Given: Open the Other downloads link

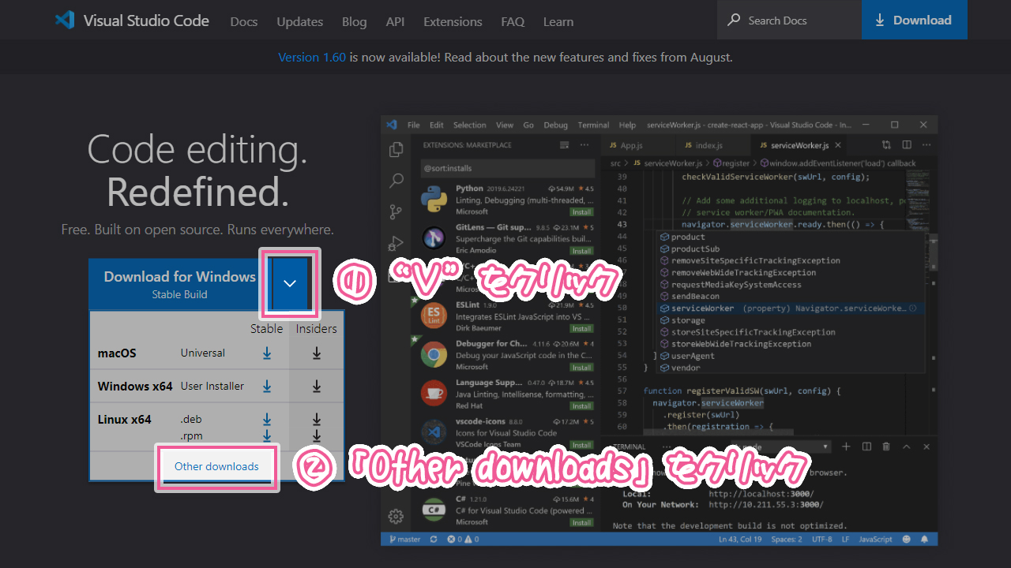Looking at the screenshot, I should click(216, 466).
